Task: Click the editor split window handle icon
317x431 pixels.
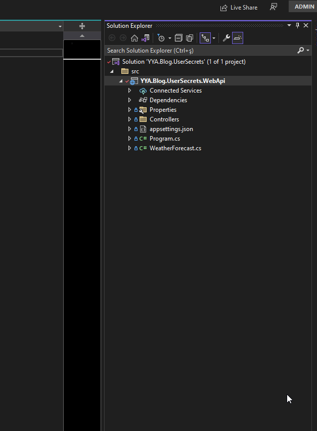Action: 82,26
